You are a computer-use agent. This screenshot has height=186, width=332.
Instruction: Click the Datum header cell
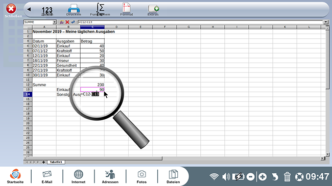[x=44, y=41]
